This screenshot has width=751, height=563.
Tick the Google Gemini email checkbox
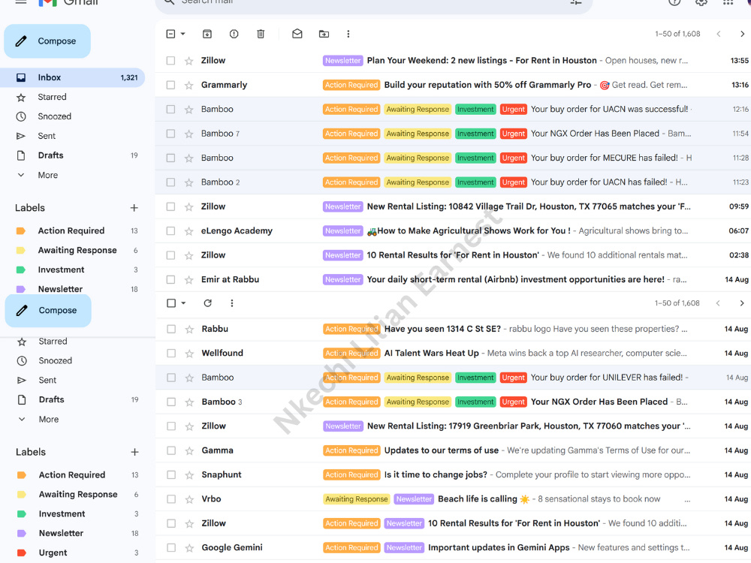(171, 547)
